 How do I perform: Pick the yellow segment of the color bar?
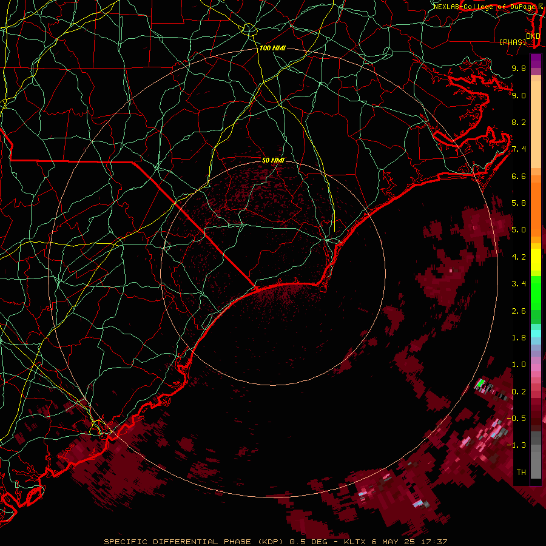coord(536,260)
